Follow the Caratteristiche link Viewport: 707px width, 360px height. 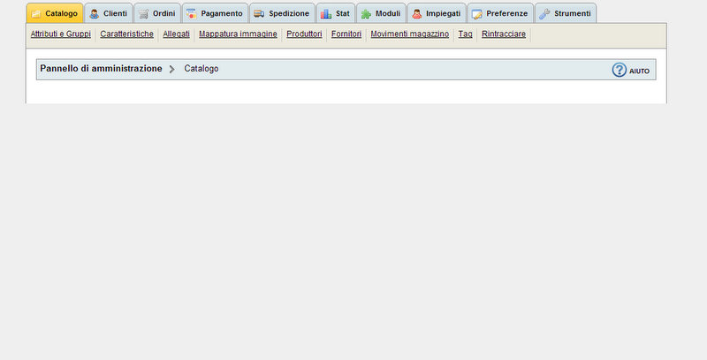pyautogui.click(x=126, y=34)
